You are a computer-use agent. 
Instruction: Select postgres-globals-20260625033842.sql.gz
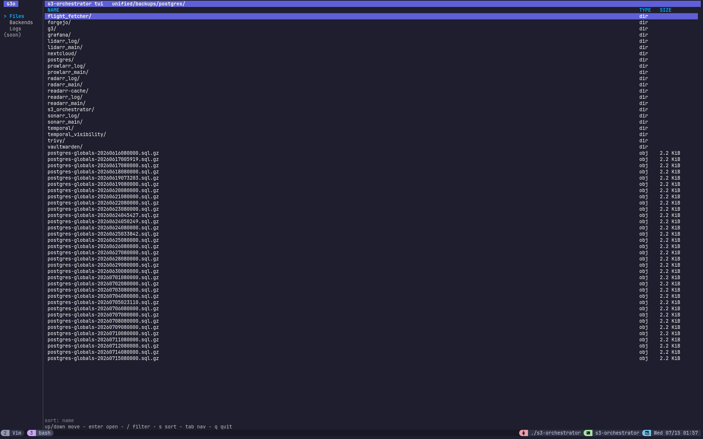(x=371, y=234)
